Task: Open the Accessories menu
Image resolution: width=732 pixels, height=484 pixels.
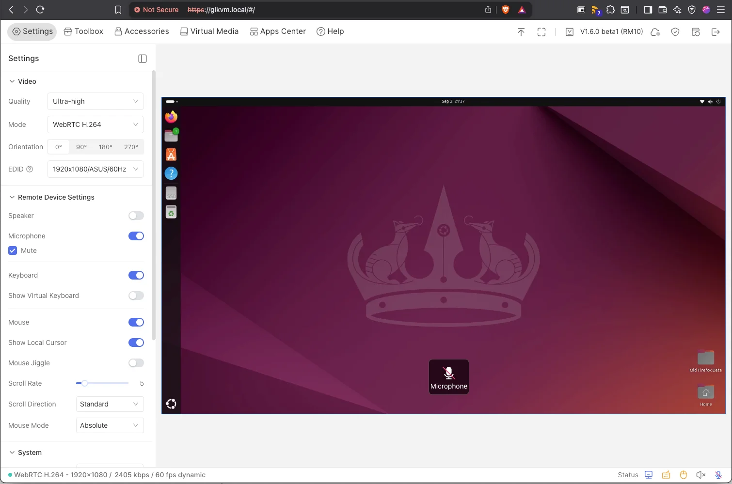Action: click(x=142, y=31)
